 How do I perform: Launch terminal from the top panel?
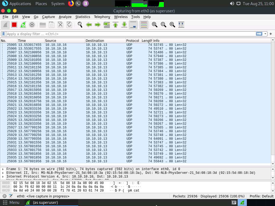click(x=78, y=3)
